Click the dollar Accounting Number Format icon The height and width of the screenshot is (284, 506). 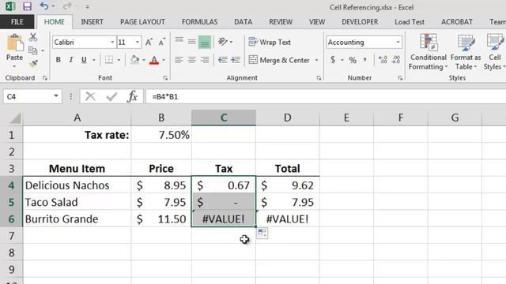pos(333,60)
